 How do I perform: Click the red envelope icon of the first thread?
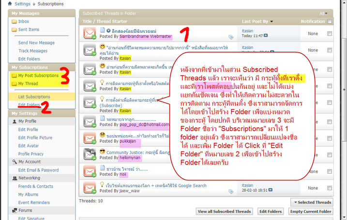[x=90, y=33]
